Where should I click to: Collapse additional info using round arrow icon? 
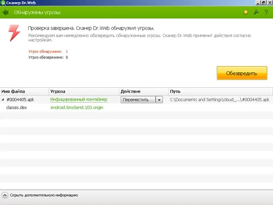pos(5,195)
